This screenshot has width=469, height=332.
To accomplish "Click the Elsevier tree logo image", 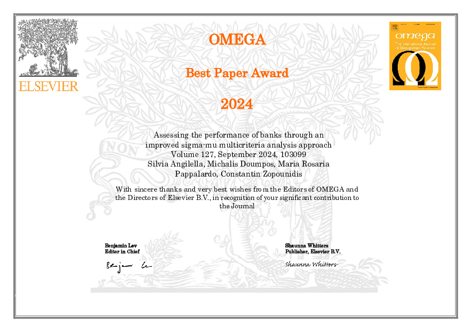I will [48, 47].
